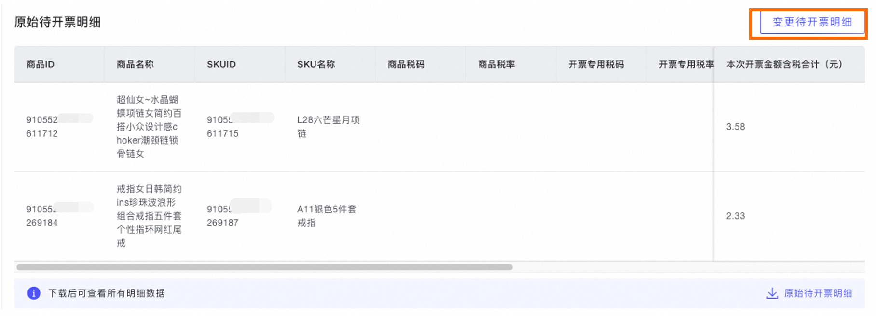Click the SKU名称 column header

coord(316,65)
